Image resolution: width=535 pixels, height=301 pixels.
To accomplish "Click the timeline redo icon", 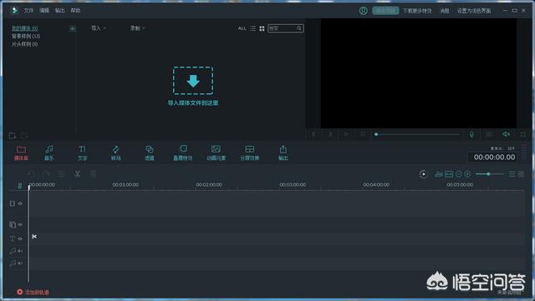I will (46, 174).
